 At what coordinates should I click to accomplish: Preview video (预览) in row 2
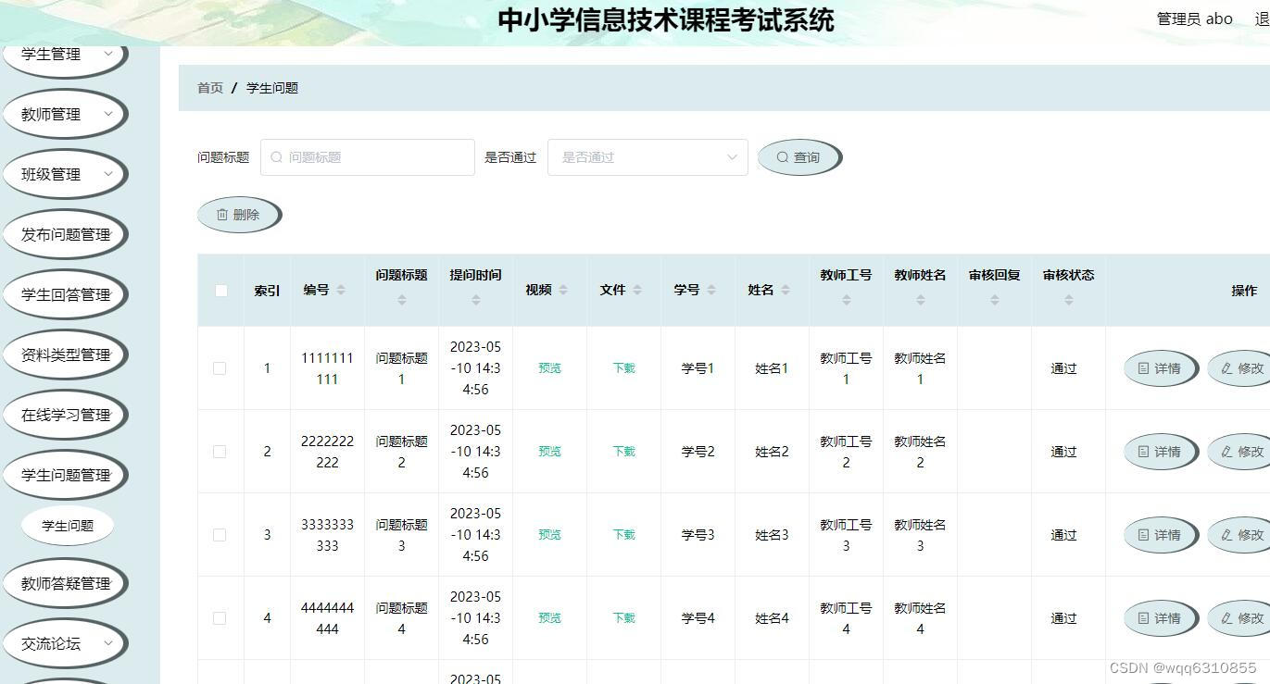click(x=549, y=452)
